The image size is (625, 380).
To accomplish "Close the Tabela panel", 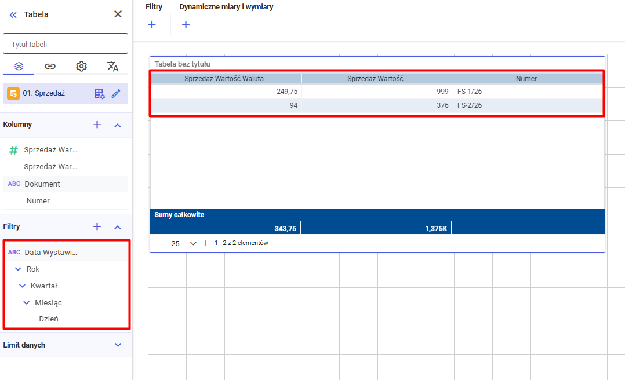I will click(x=118, y=14).
